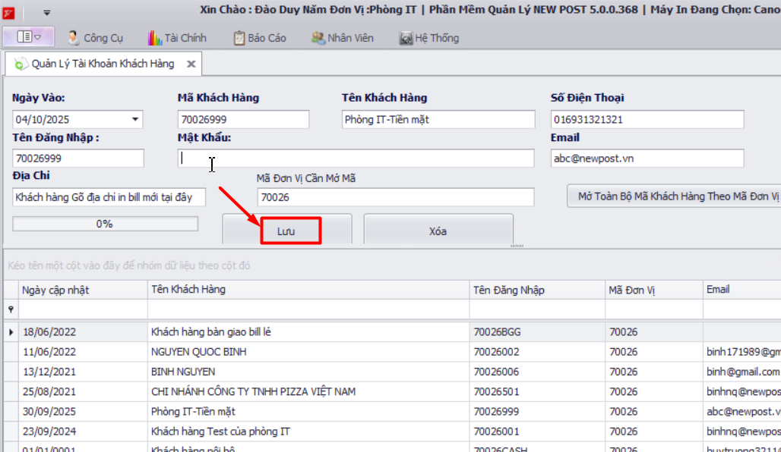Switch to Quản Lý Tài Khoản Khách Hàng tab
The image size is (781, 452).
pos(102,64)
